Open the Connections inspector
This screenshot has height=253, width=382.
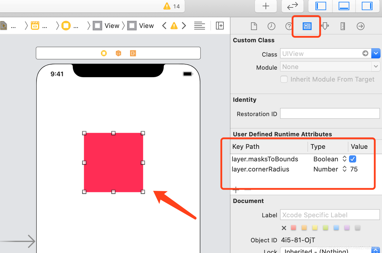tap(360, 26)
